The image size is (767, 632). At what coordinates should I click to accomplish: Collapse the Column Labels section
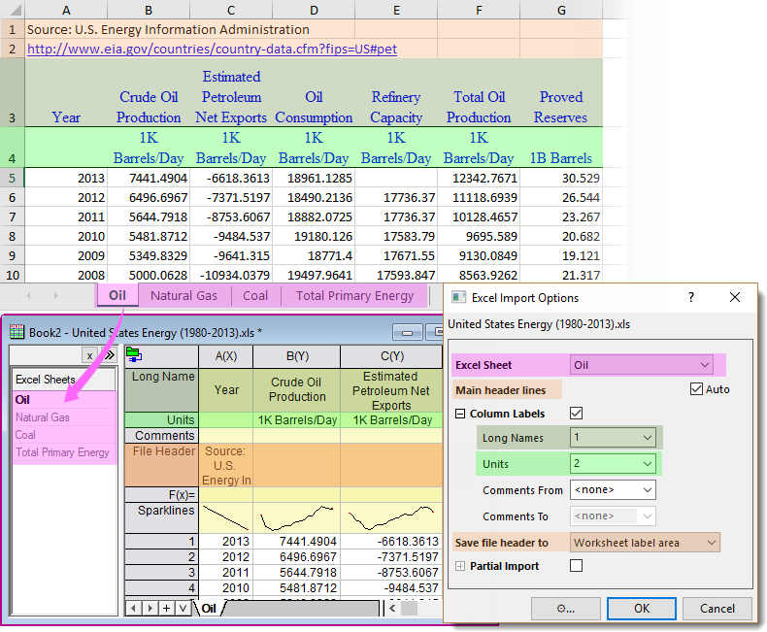click(460, 414)
